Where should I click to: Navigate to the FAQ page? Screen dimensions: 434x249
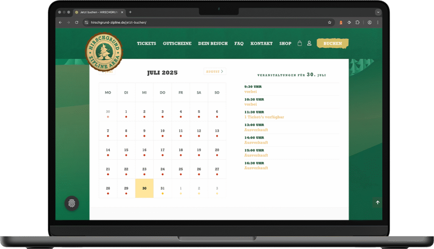[239, 43]
